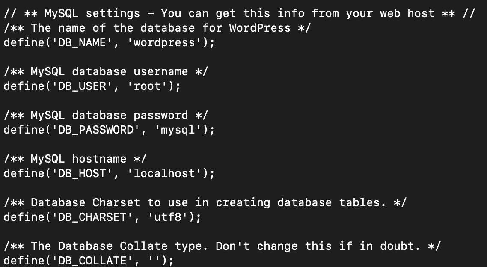
Task: Click the 'MySQL hostname' comment line
Action: pyautogui.click(x=75, y=159)
